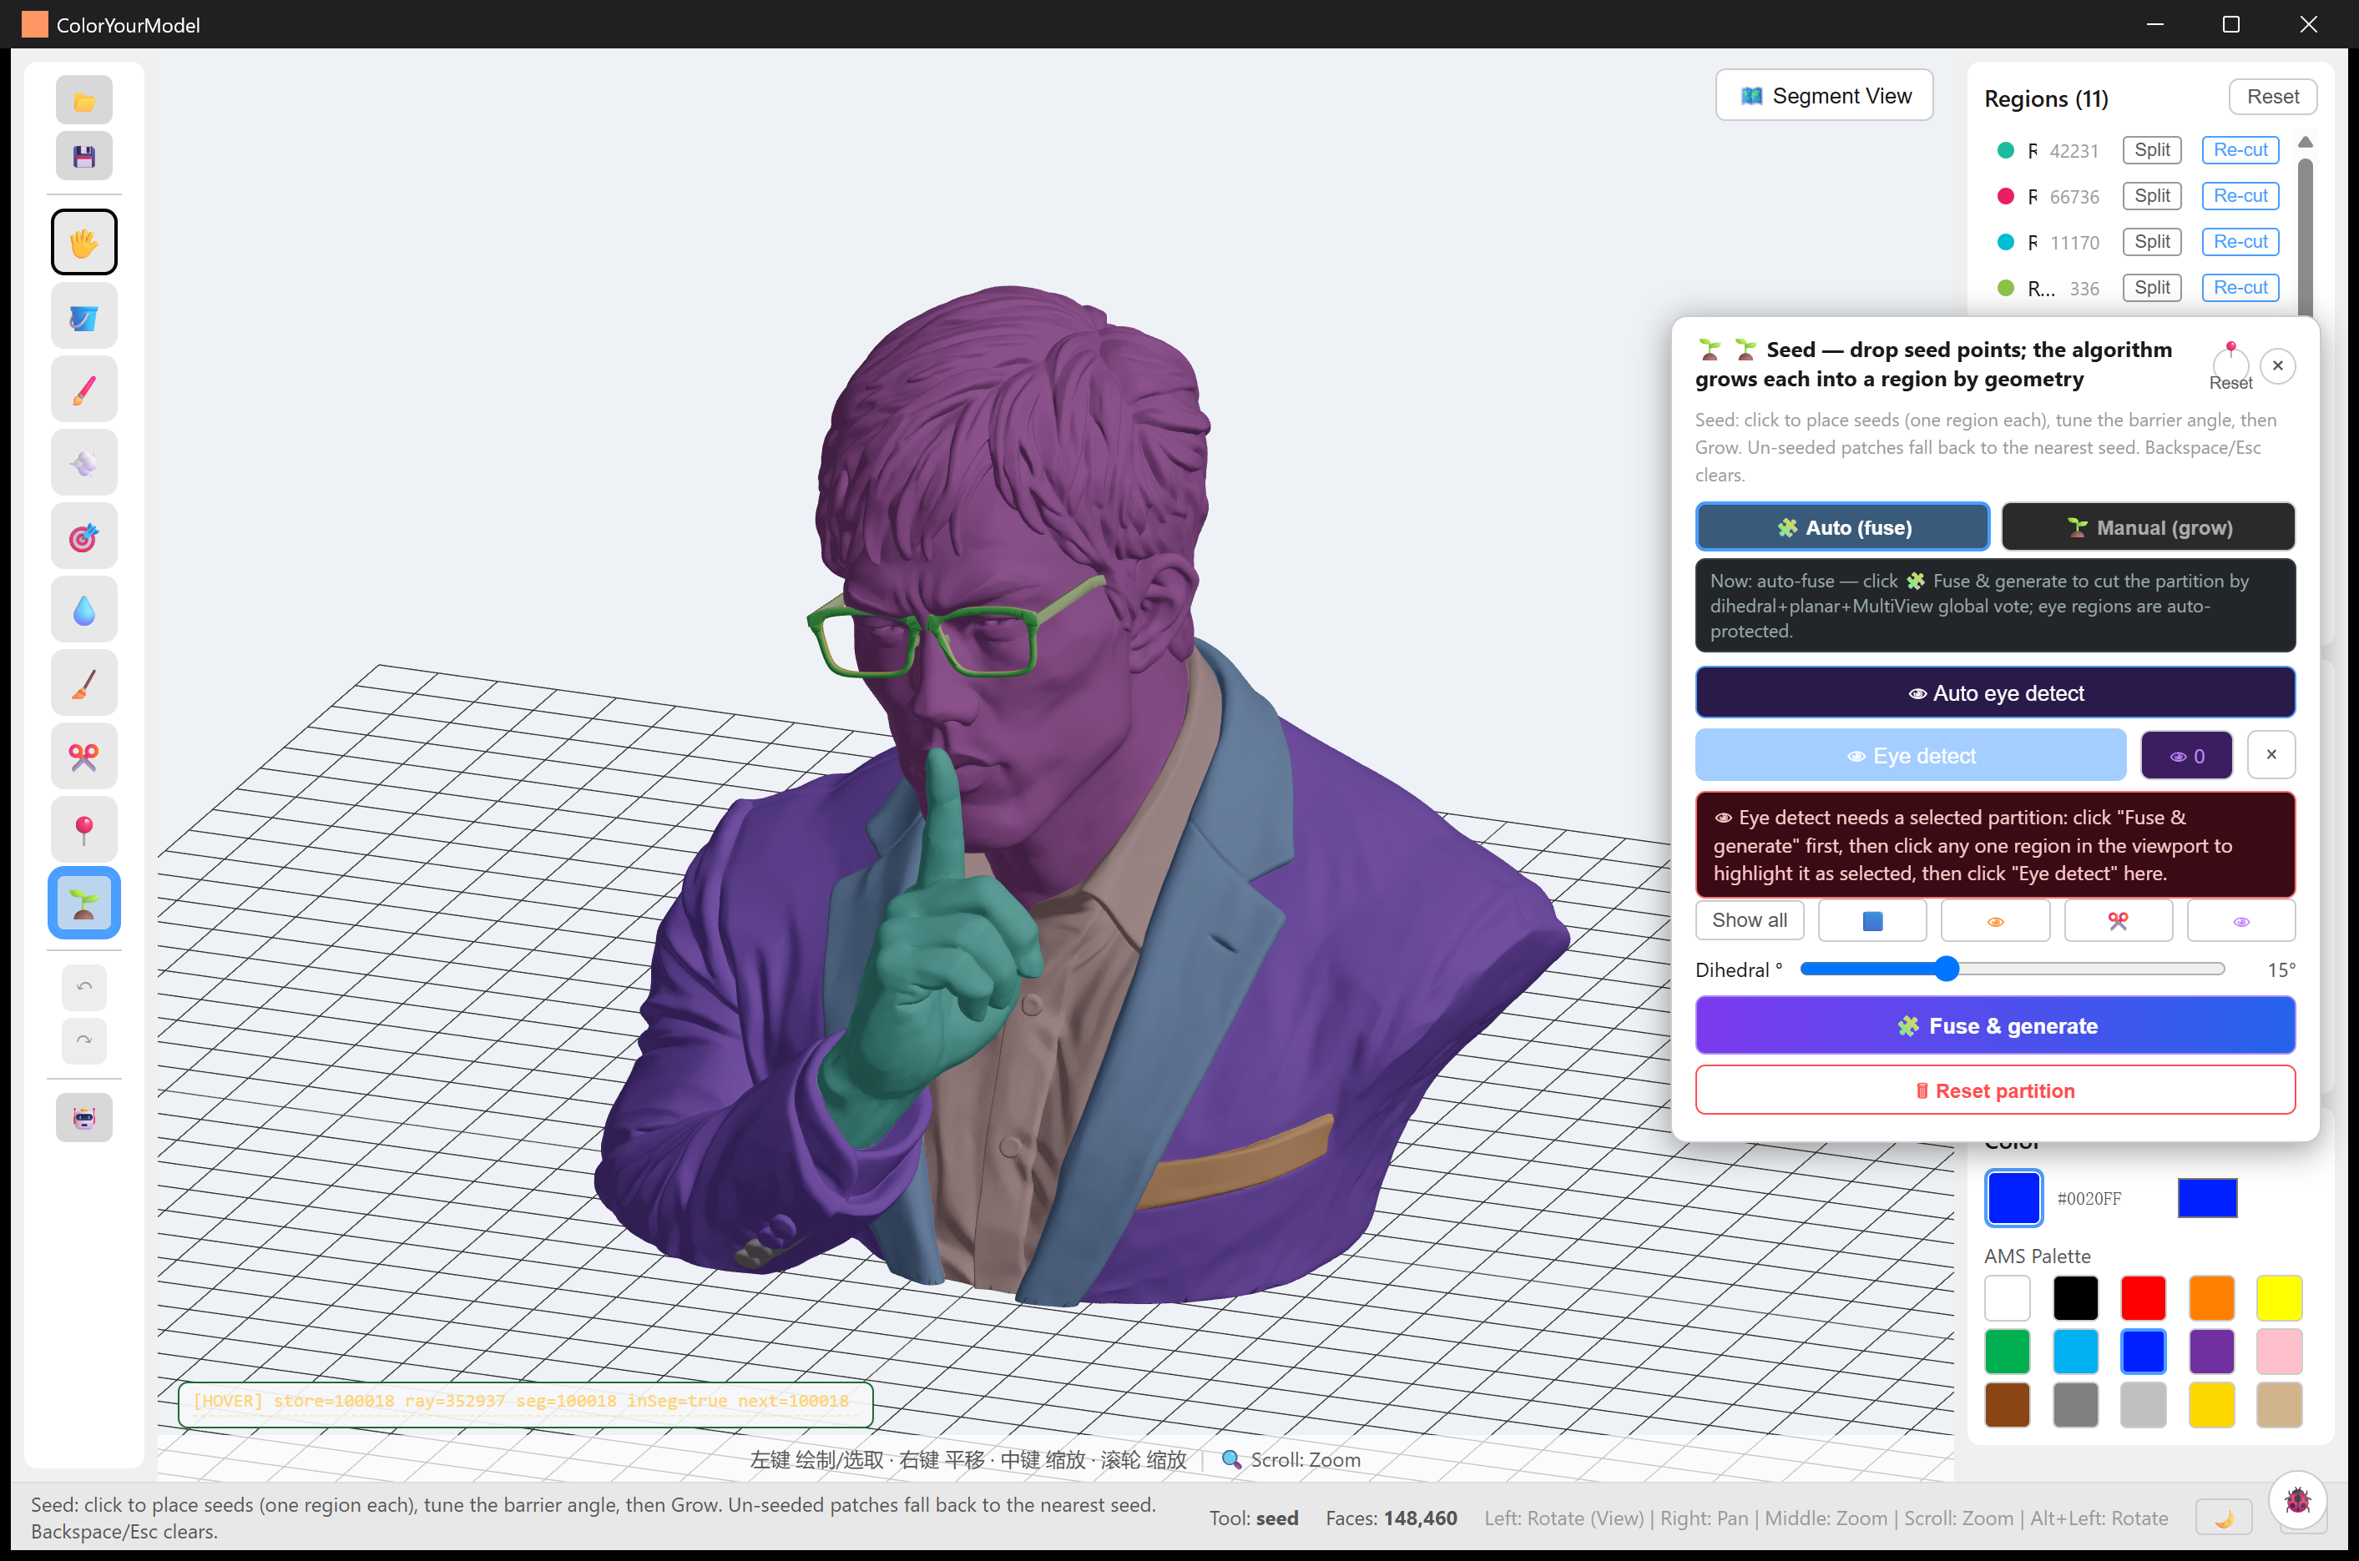
Task: Split region with 42231 faces
Action: [x=2151, y=150]
